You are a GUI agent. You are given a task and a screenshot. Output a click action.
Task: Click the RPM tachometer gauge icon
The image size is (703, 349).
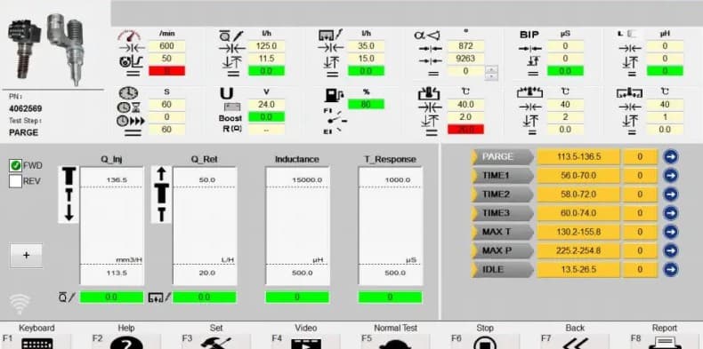click(x=129, y=36)
